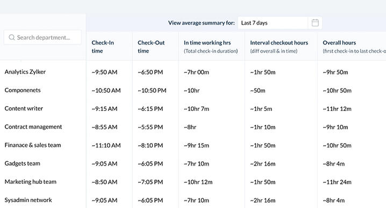Open the Gadgets team department
The width and height of the screenshot is (386, 208).
(22, 164)
